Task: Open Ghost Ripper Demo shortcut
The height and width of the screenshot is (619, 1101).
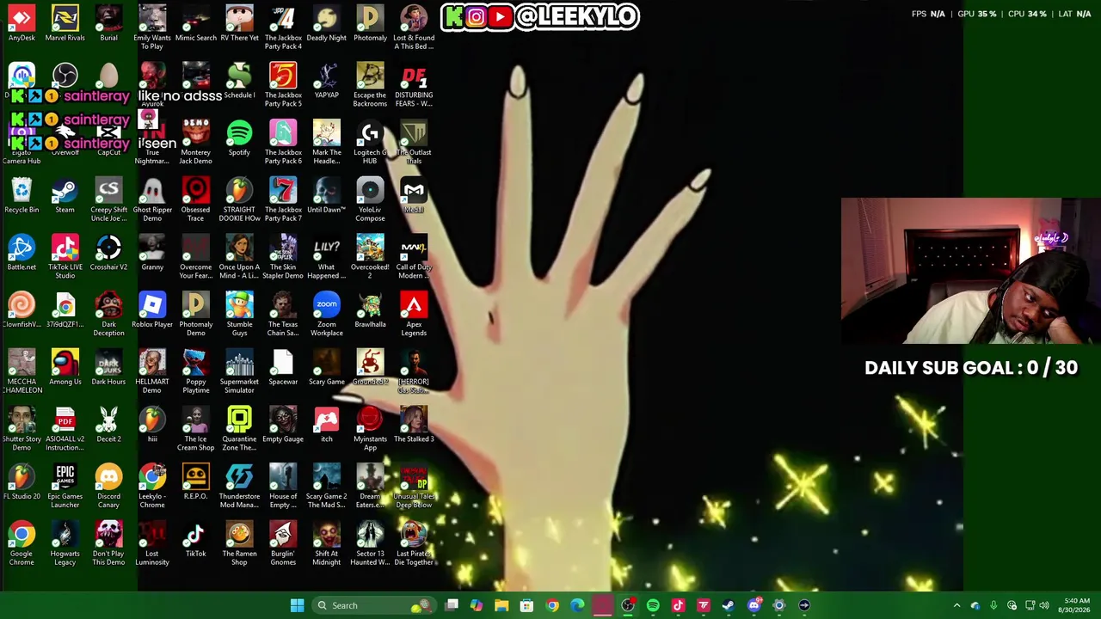Action: click(152, 199)
